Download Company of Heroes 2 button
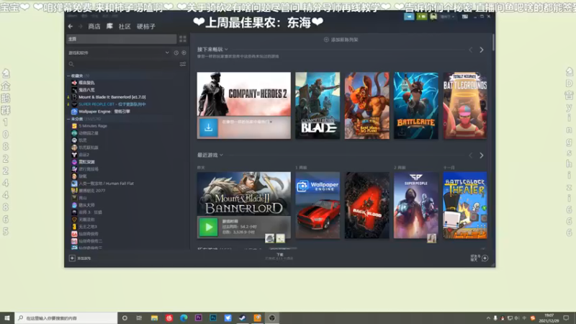 tap(208, 127)
